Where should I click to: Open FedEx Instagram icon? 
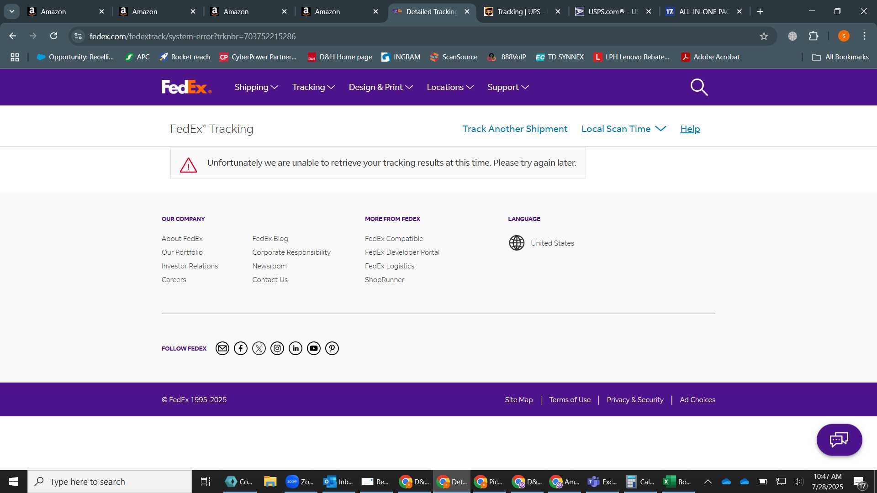point(277,348)
